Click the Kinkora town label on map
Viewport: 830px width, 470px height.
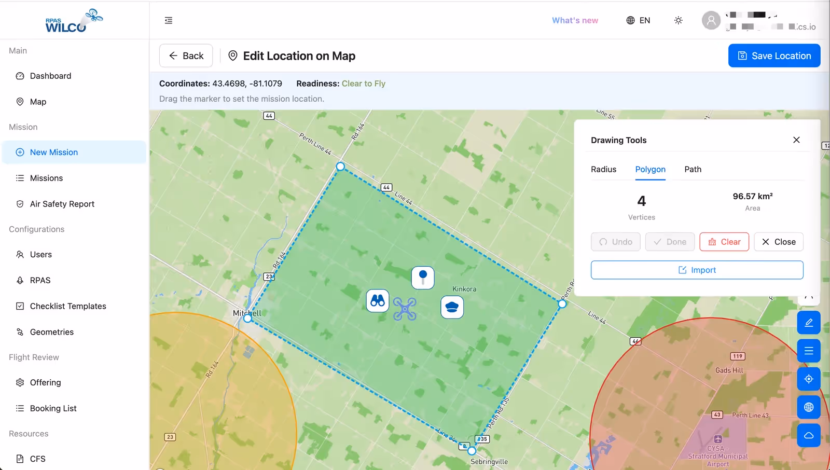[464, 289]
